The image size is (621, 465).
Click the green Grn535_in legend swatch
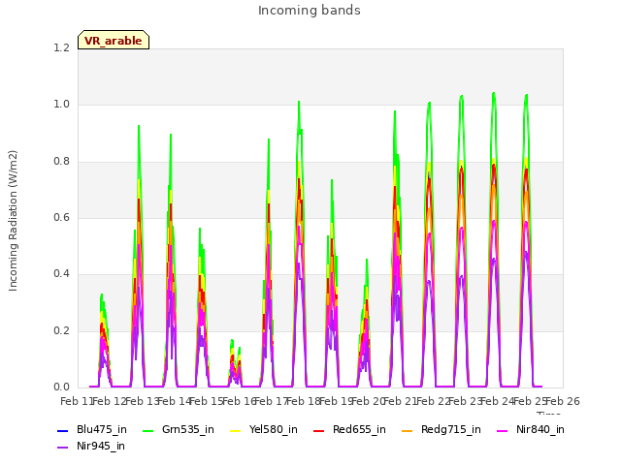[x=148, y=430]
